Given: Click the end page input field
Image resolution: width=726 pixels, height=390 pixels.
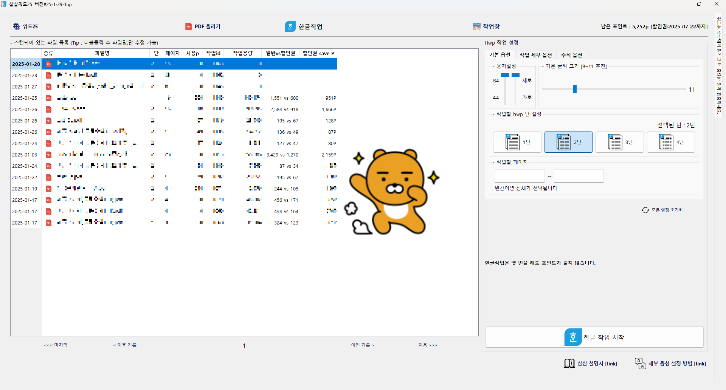Looking at the screenshot, I should (579, 176).
